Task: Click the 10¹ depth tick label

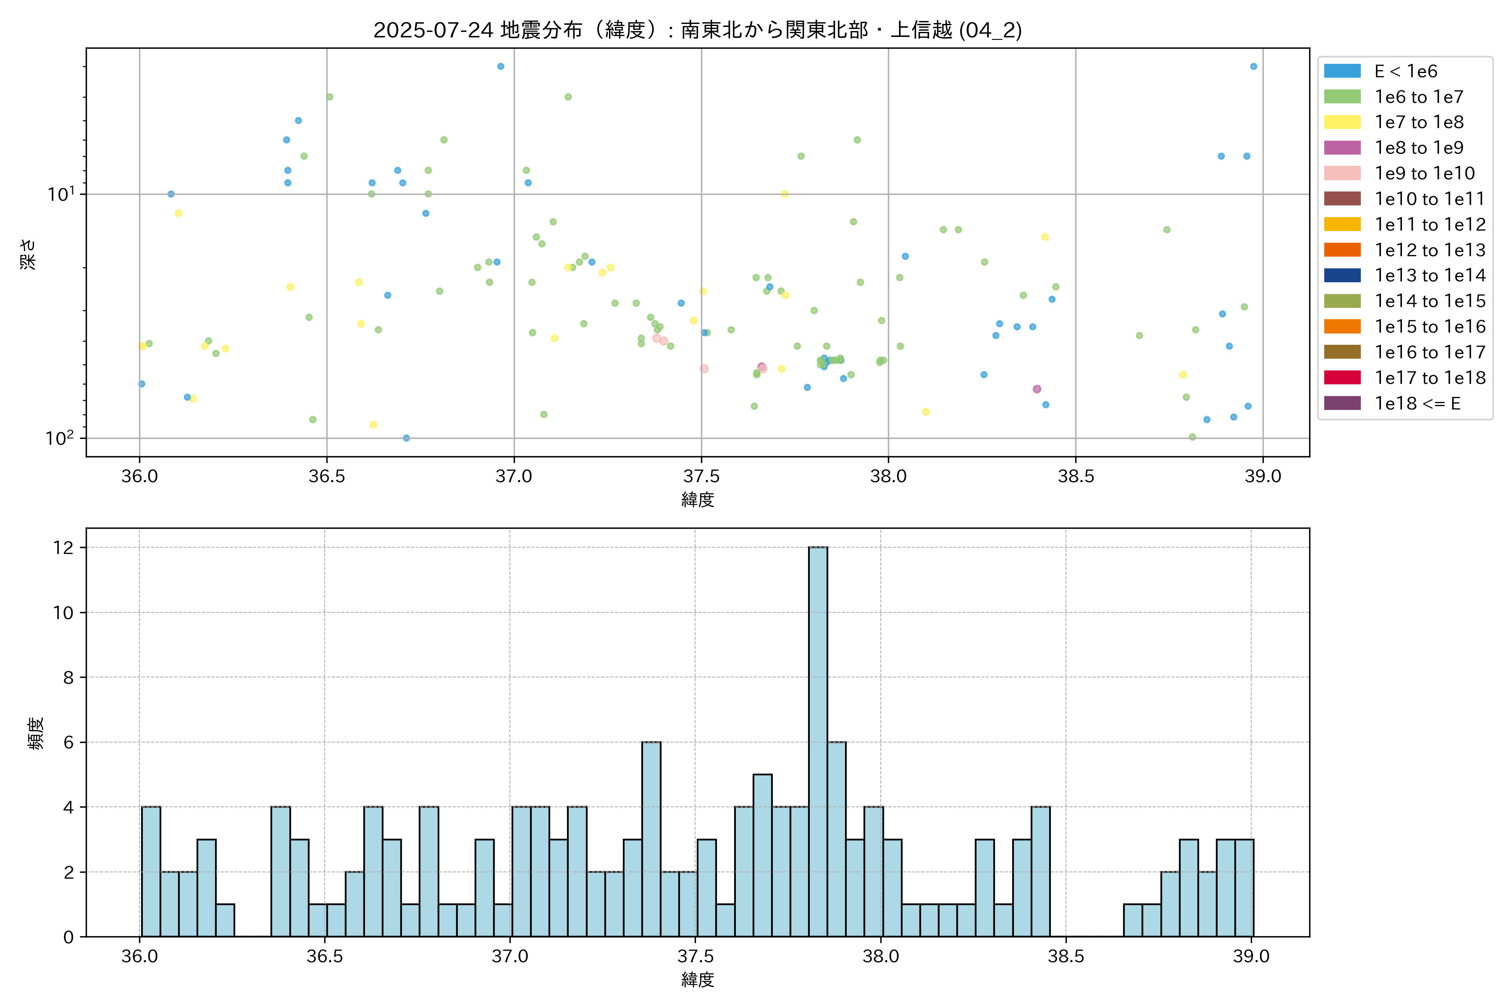Action: point(61,194)
